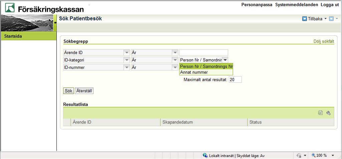Open the Är operator dropdown for ID-nummer
This screenshot has width=342, height=159.
click(175, 67)
